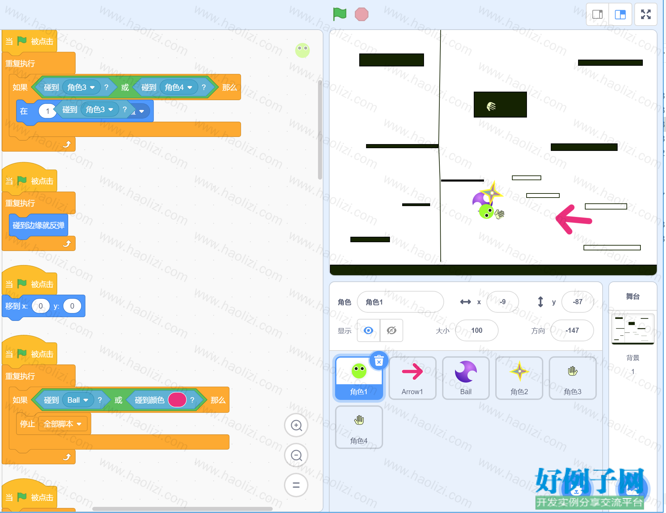
Task: Click the 舞台 stage panel header
Action: tap(633, 296)
